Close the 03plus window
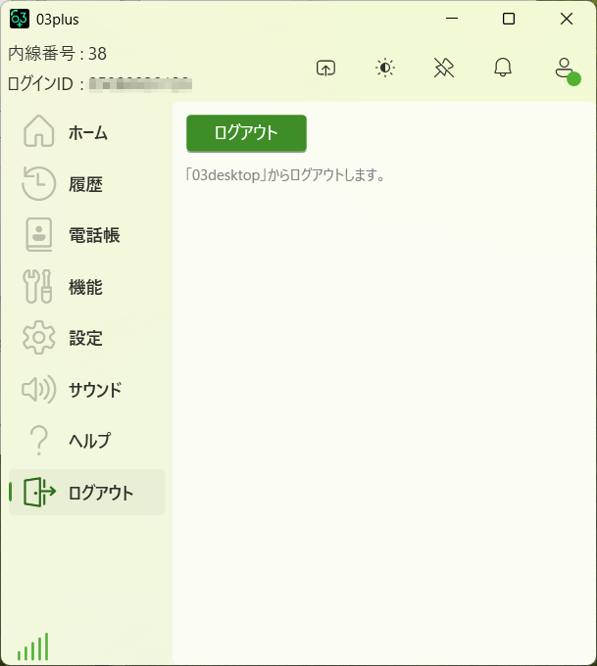Screen dimensions: 597x666 [567, 19]
